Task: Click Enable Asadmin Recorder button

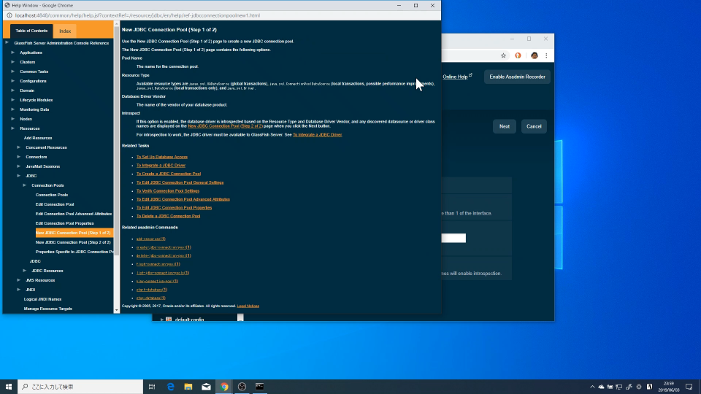Action: [517, 77]
